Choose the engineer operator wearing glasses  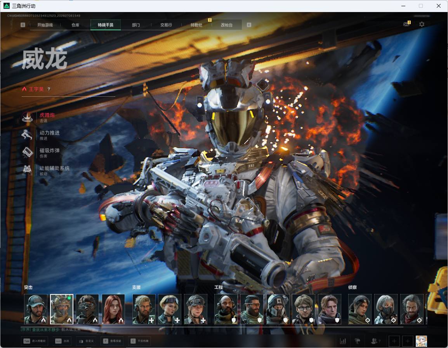tap(304, 309)
